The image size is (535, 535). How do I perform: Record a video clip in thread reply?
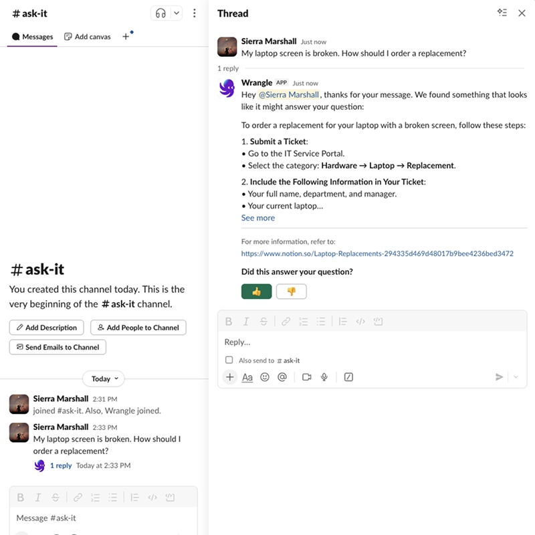click(307, 377)
